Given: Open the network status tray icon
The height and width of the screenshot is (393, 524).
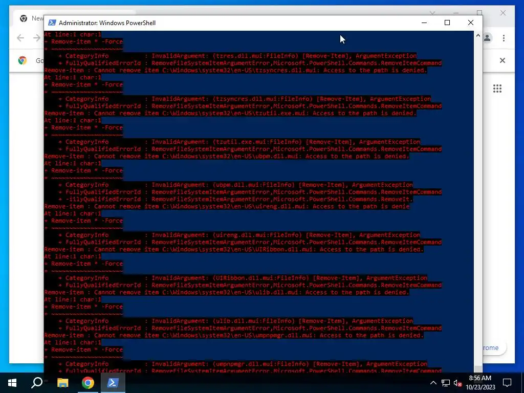Looking at the screenshot, I should pos(446,383).
